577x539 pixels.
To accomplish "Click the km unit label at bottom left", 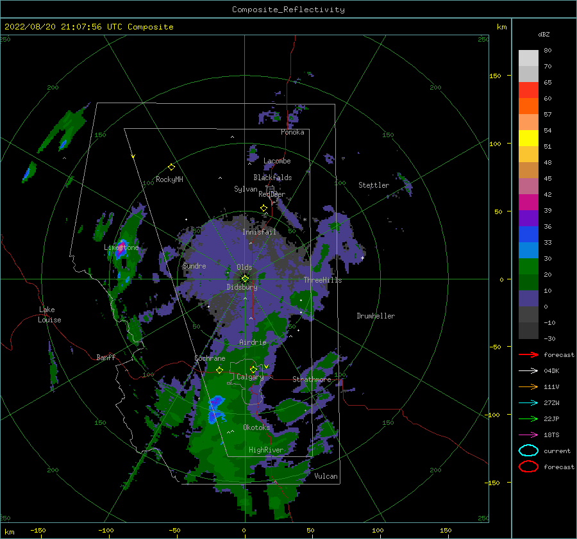I will pos(9,532).
